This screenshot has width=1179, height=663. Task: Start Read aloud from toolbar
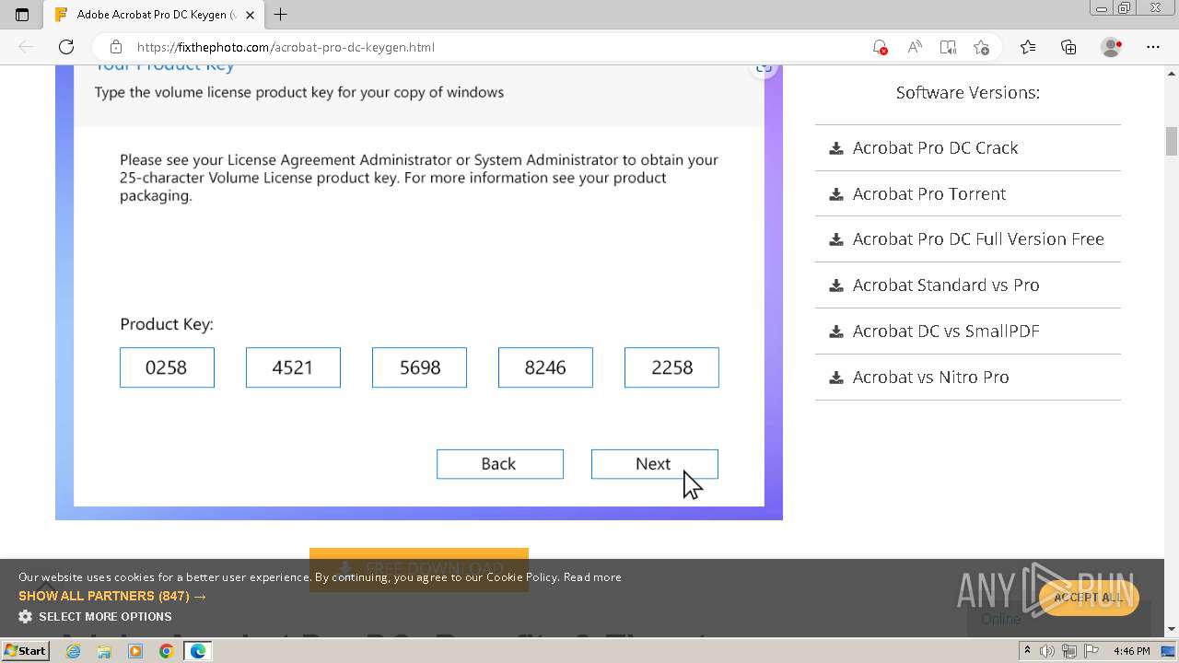pyautogui.click(x=914, y=47)
